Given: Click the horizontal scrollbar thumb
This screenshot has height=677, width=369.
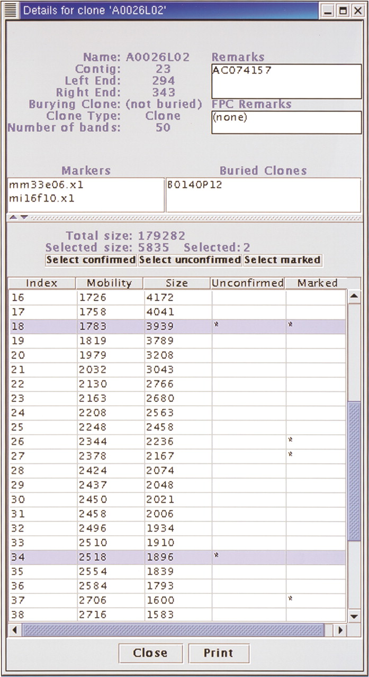Looking at the screenshot, I should [x=173, y=630].
